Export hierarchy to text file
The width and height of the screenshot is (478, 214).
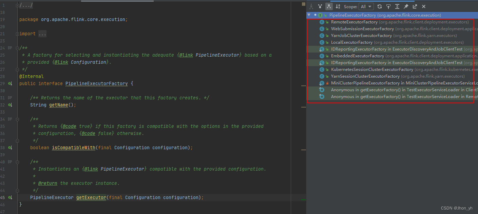[x=415, y=6]
